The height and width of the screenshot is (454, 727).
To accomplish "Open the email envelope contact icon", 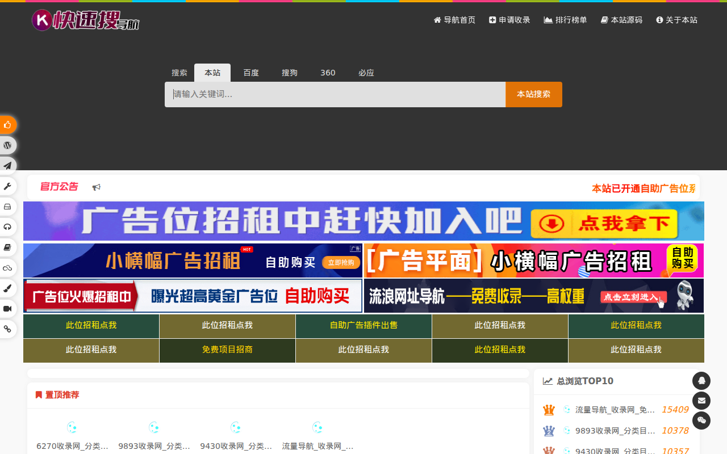I will click(701, 401).
